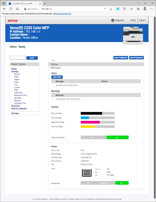The height and width of the screenshot is (202, 156).
Task: Open Settings in Select Option menu
Action: click(15, 72)
